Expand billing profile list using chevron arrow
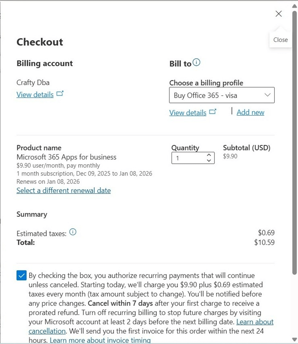The height and width of the screenshot is (344, 298). (x=267, y=95)
